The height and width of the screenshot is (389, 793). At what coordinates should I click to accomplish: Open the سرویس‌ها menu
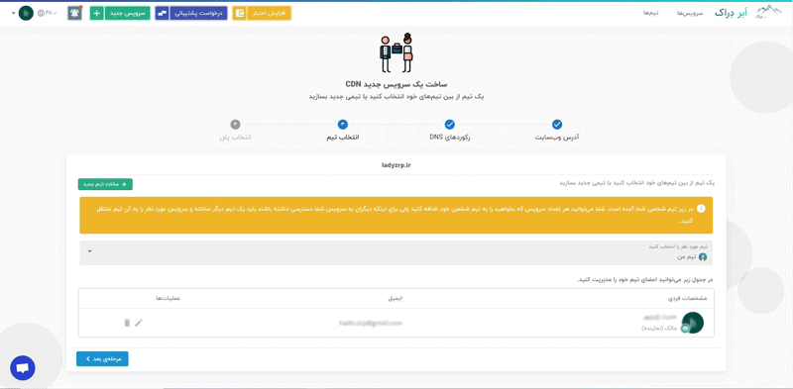coord(690,13)
